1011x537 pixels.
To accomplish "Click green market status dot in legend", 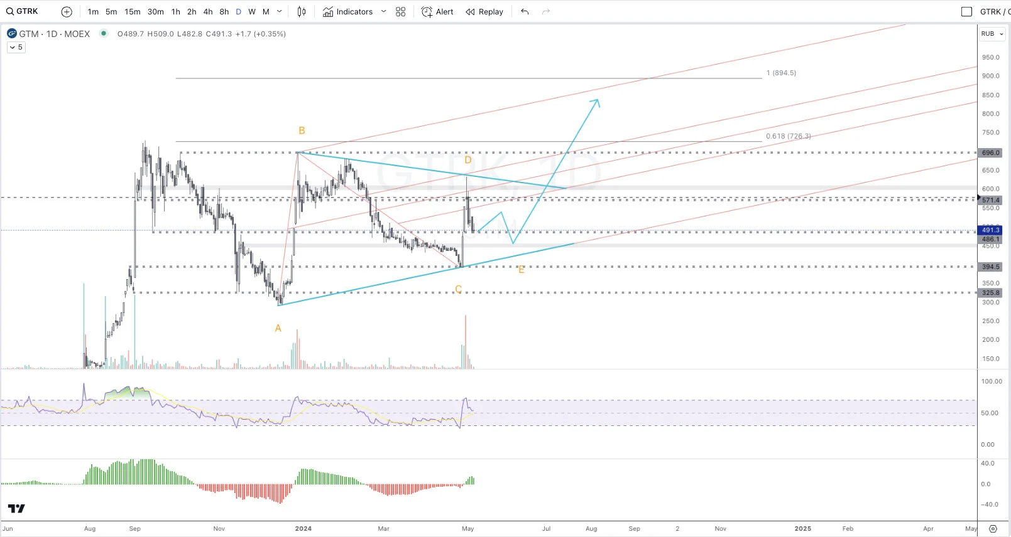I will [x=104, y=33].
